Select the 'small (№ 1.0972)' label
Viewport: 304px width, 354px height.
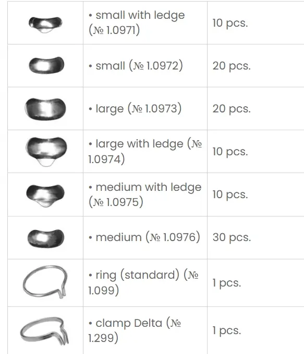(x=136, y=66)
